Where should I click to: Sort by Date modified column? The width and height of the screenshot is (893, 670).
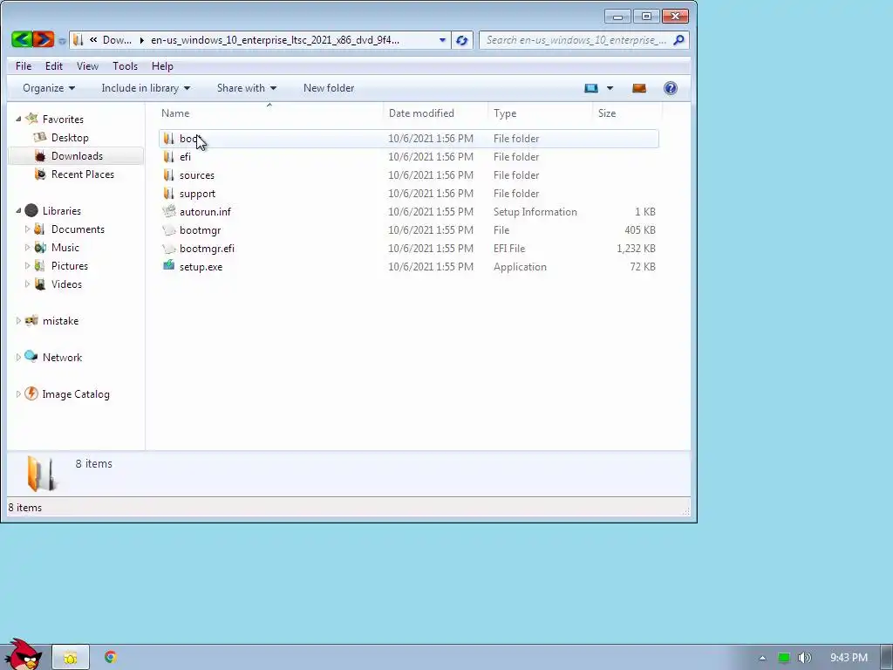tap(436, 113)
